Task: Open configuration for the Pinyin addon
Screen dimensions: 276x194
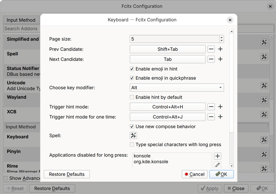Action: pos(264,155)
